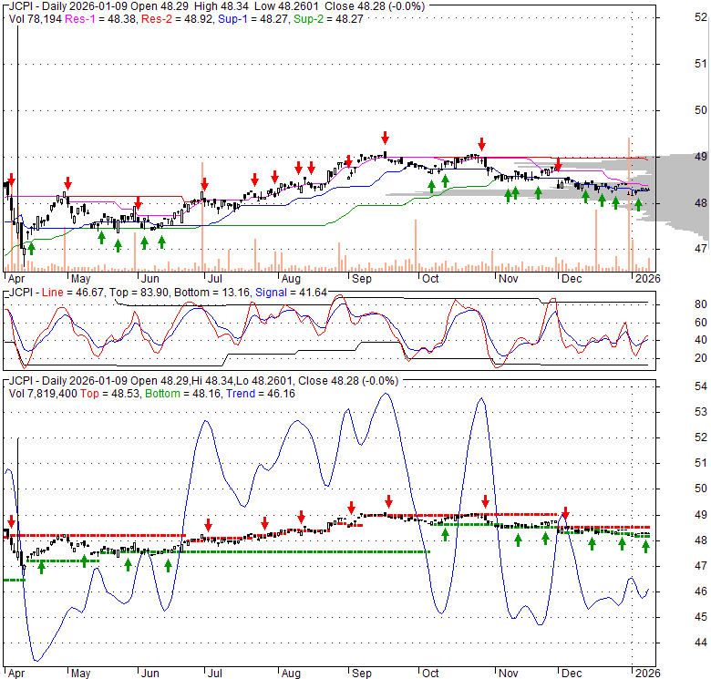Click the red sell arrow at September peak, top chart
This screenshot has height=679, width=711.
386,137
